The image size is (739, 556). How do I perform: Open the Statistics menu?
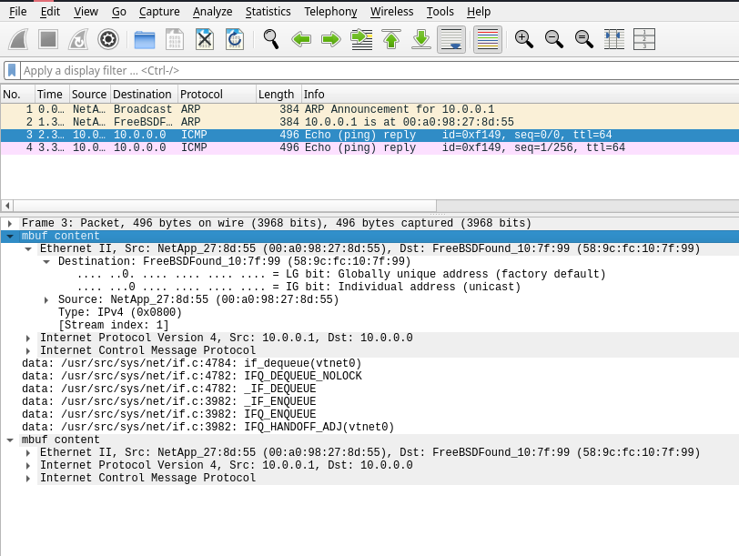pos(268,12)
